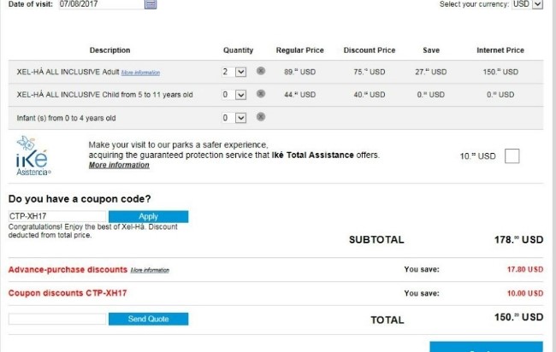Click the Child Regular Price 44 USD
This screenshot has height=352, width=556.
coord(300,95)
